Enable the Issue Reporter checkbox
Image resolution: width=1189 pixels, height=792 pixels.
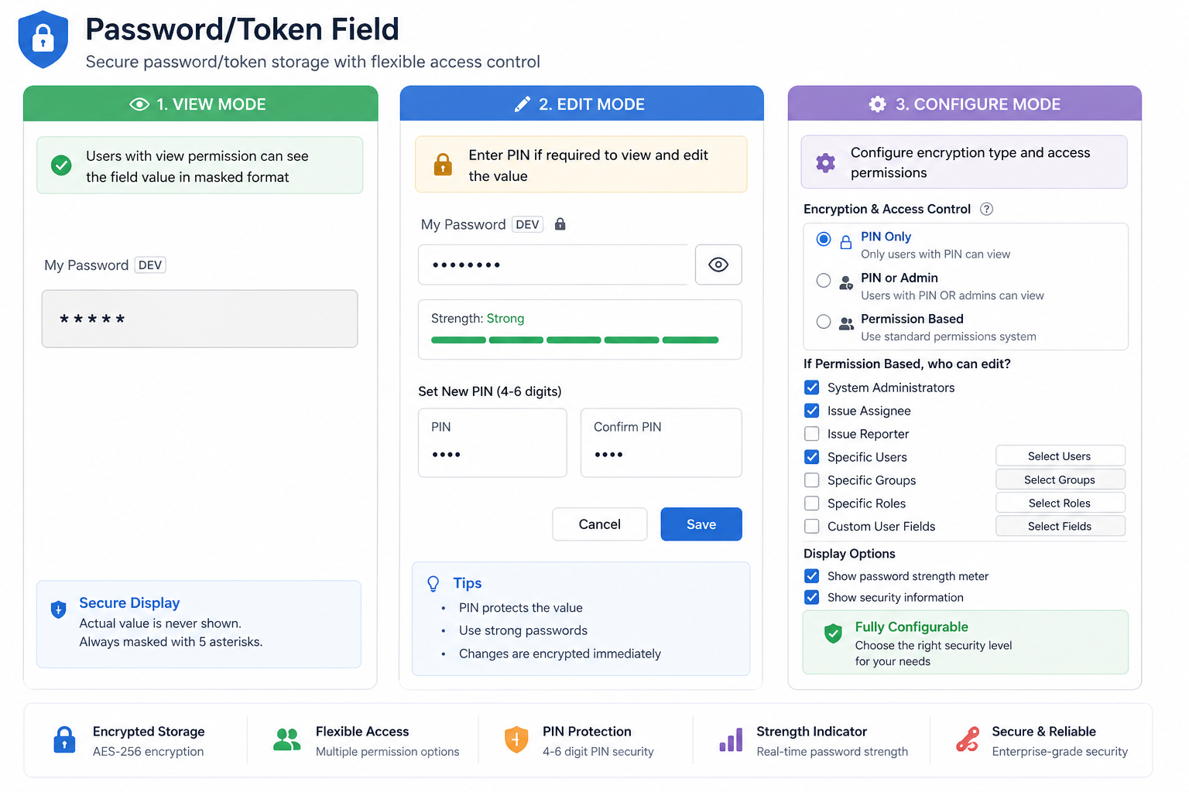812,434
